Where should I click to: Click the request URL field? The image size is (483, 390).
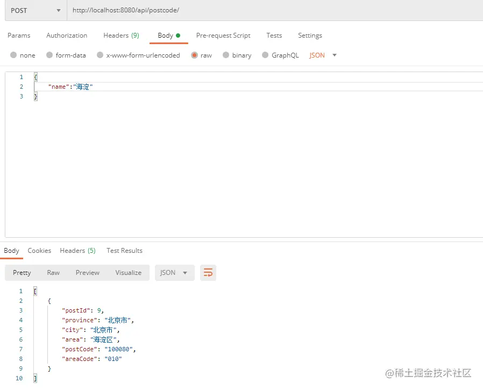point(275,10)
